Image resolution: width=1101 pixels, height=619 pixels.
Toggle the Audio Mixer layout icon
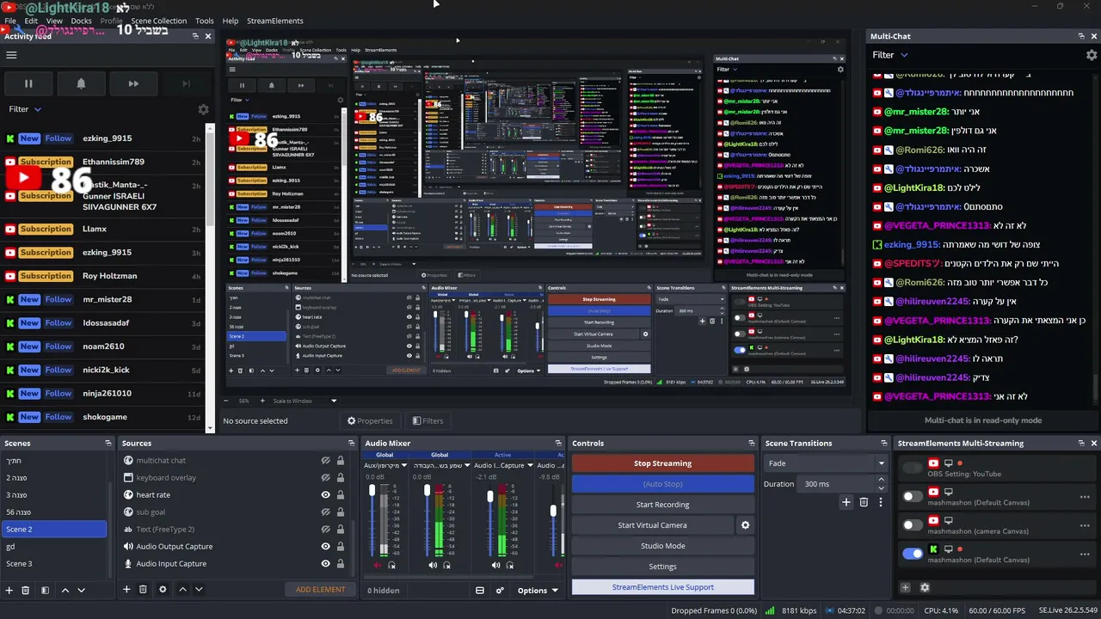[480, 591]
